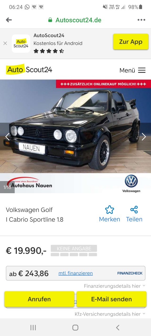The height and width of the screenshot is (336, 151).
Task: Share listing via Teilen icon
Action: [x=134, y=214]
